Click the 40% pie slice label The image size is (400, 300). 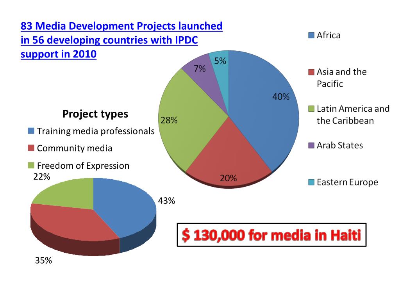(x=281, y=97)
